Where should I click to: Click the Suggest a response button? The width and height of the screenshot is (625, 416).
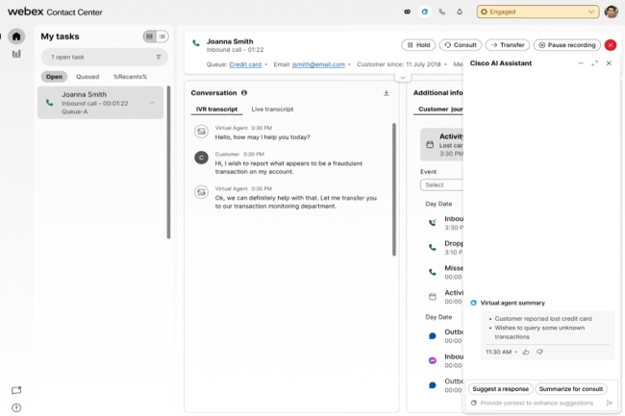click(x=500, y=389)
